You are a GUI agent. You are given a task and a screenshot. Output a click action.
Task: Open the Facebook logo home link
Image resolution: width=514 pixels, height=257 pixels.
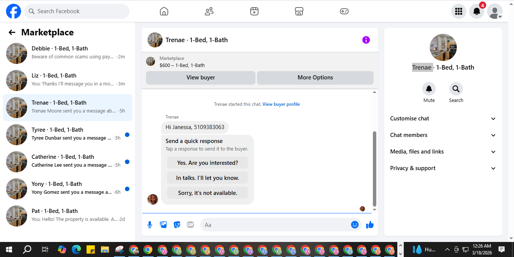click(14, 11)
